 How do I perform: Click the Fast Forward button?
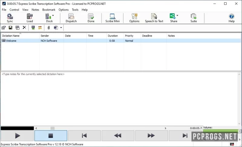point(152,136)
